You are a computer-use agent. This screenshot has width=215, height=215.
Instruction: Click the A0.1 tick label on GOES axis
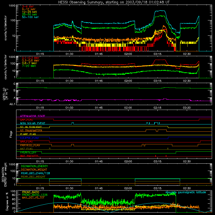coord(12,104)
